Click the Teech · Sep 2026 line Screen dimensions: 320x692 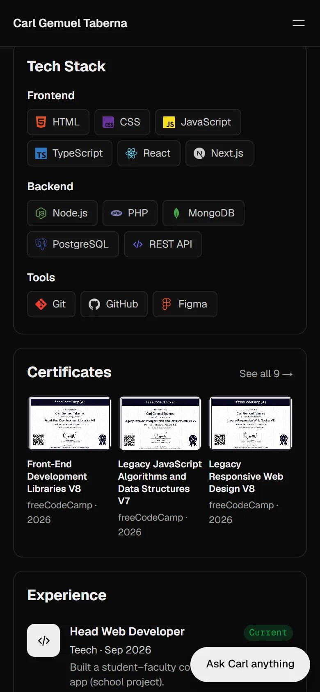tap(110, 650)
